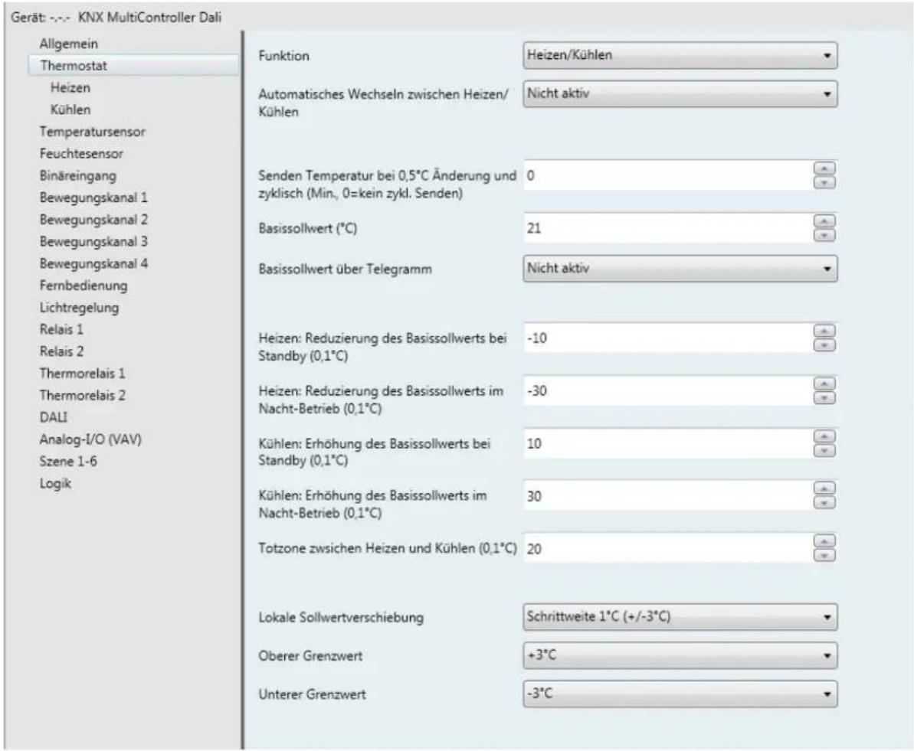Open Lokale Sollwertverschiebung dropdown
The image size is (914, 751).
(680, 617)
